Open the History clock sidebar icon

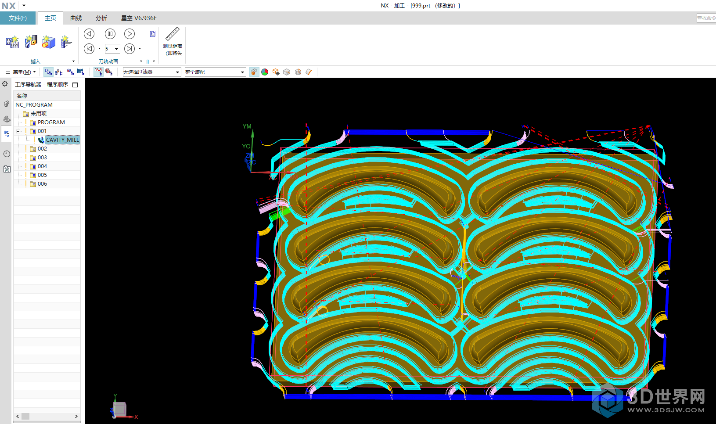coord(7,154)
